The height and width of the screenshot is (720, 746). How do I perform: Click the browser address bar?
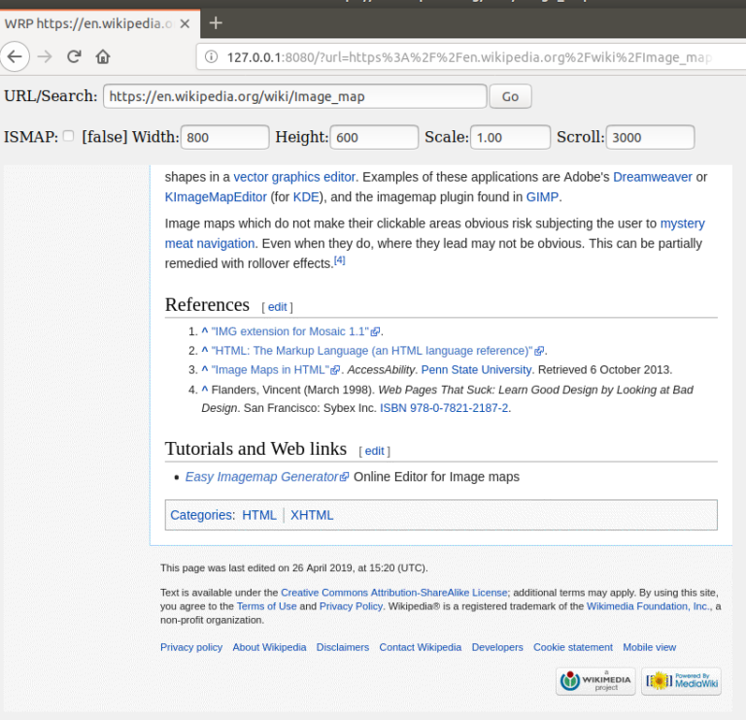[x=471, y=57]
